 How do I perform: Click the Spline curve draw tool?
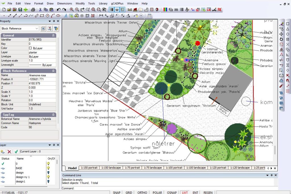31,16
